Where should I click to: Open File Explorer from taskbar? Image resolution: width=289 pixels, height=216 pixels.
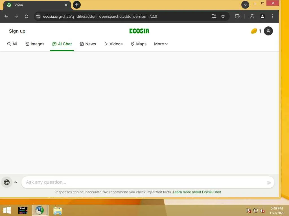click(x=58, y=210)
